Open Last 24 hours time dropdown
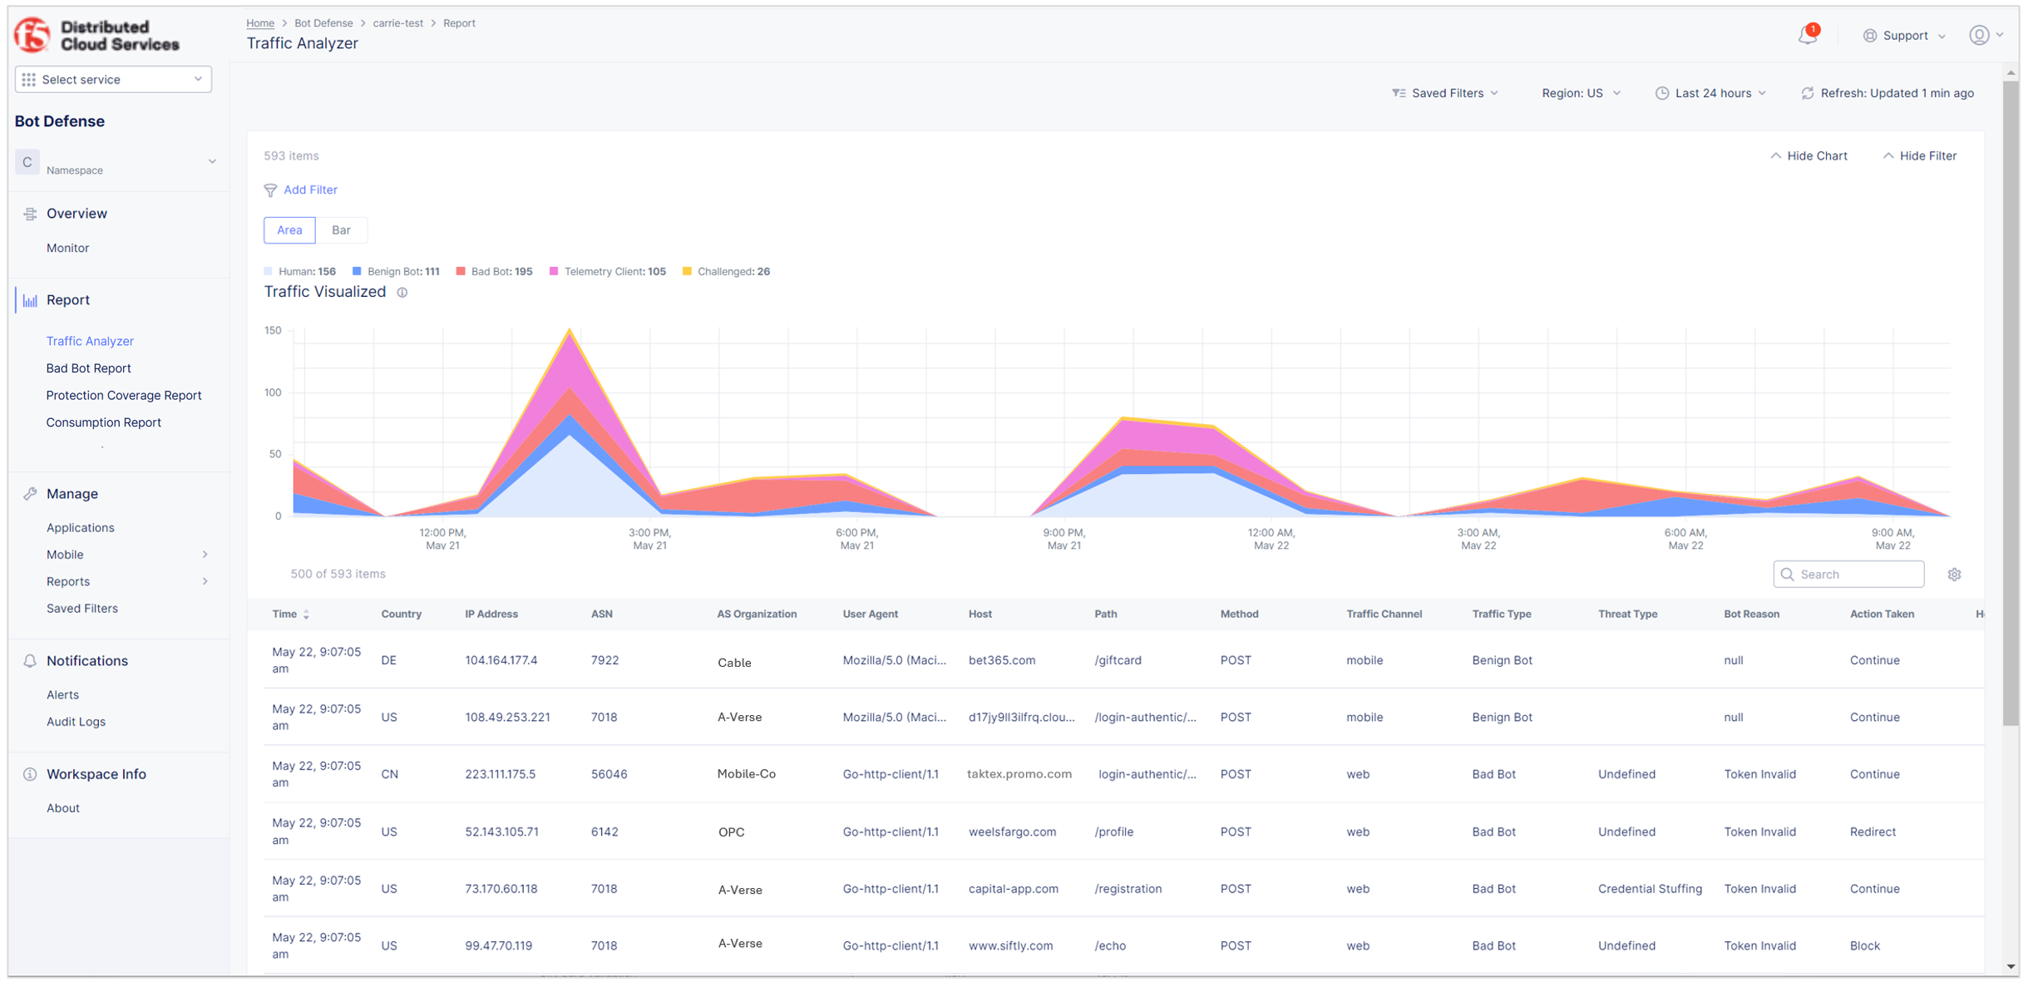 1711,93
